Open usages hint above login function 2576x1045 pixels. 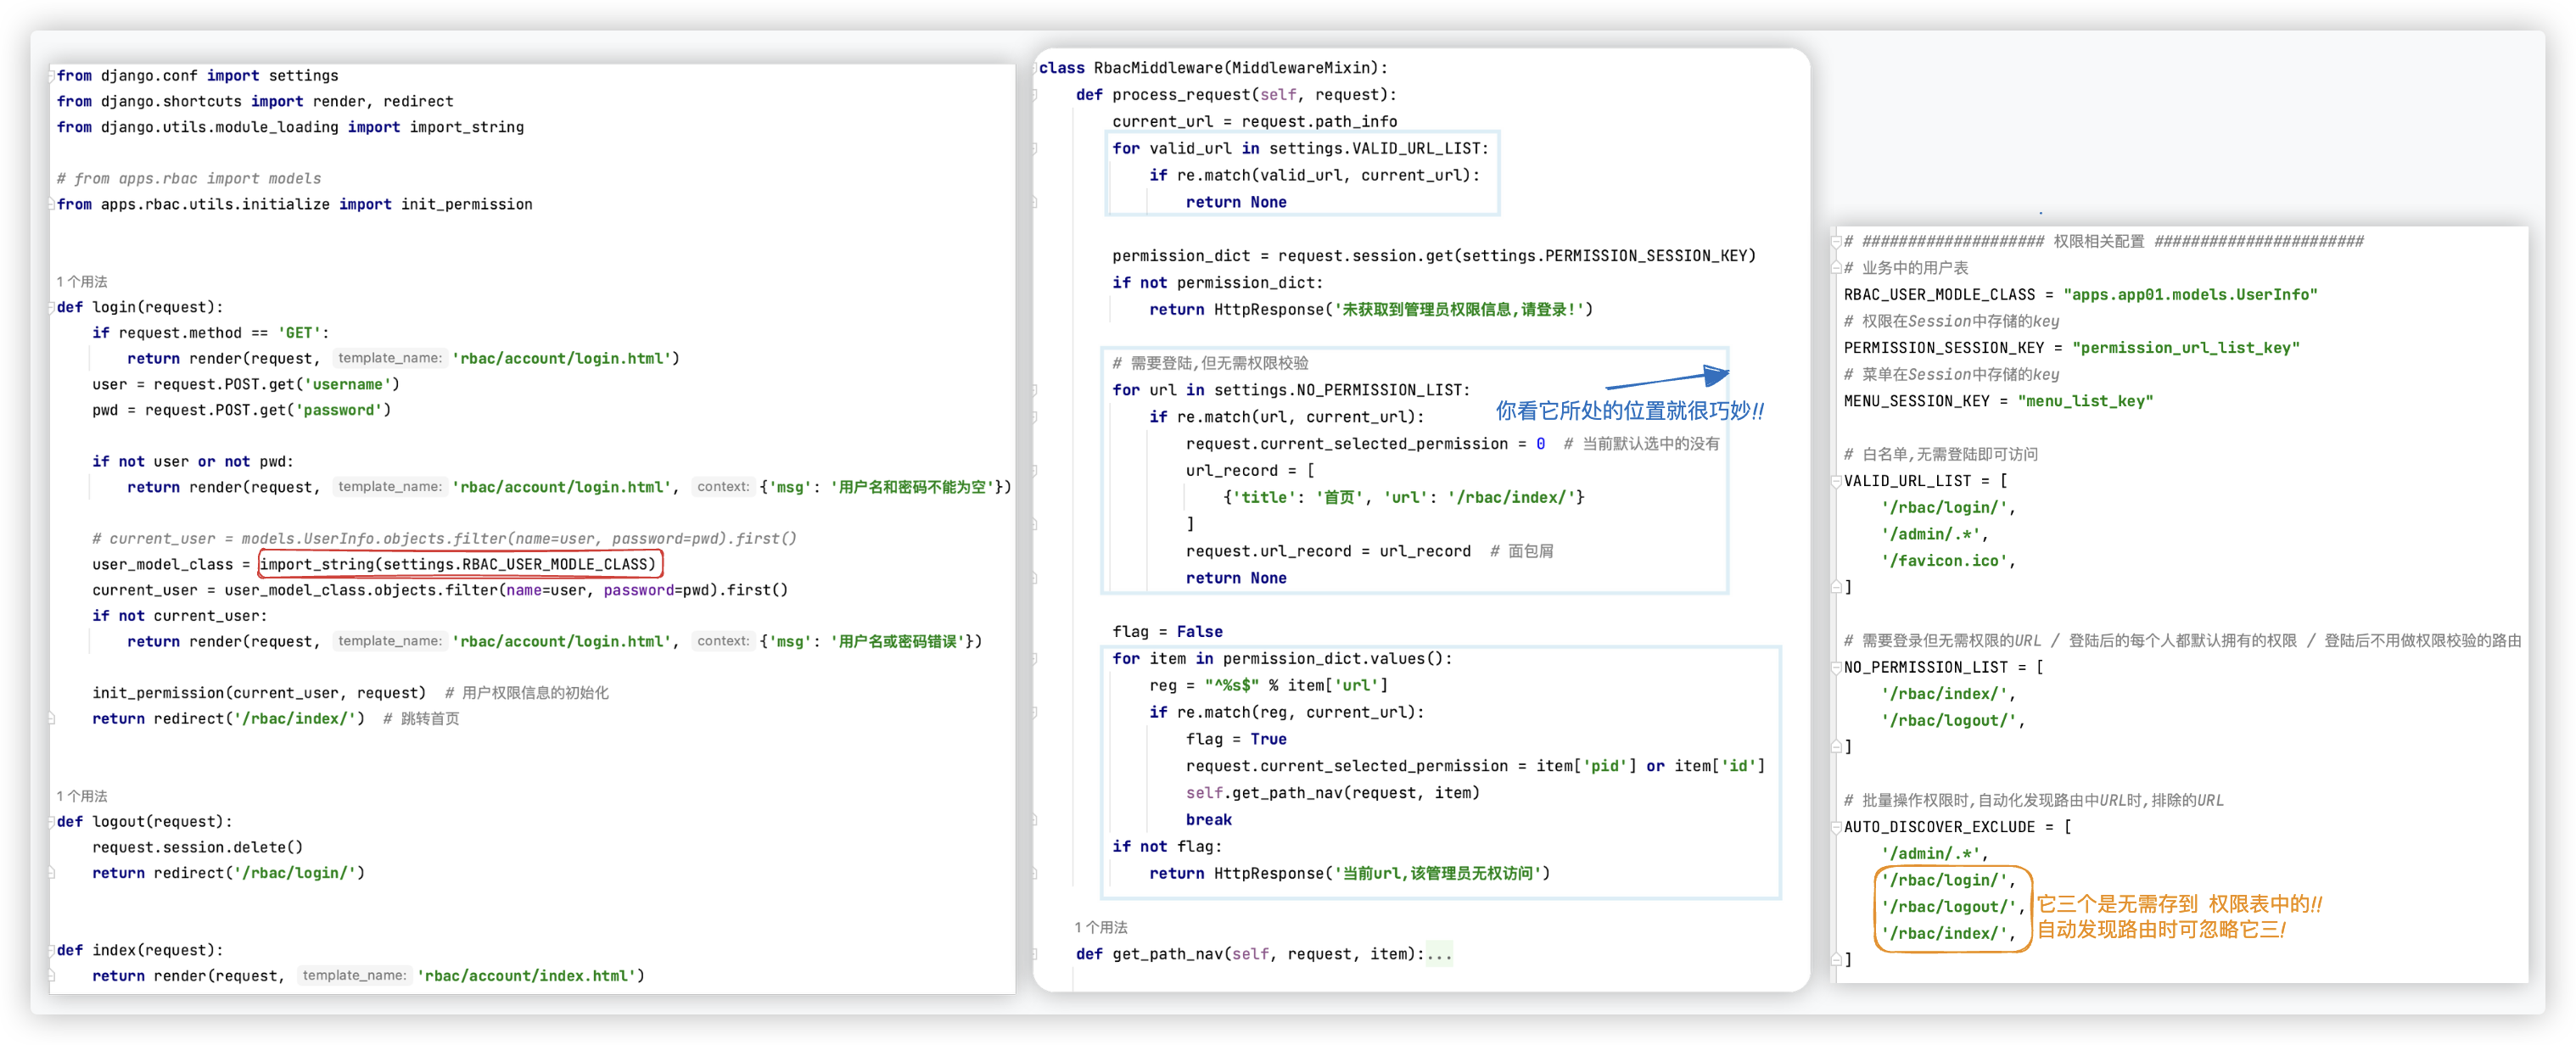pyautogui.click(x=82, y=282)
